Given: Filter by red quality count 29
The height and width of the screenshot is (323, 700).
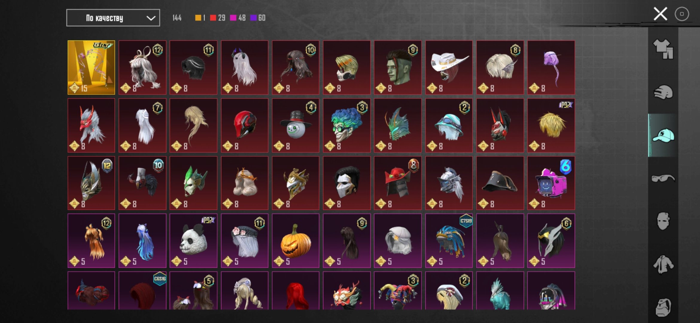Looking at the screenshot, I should point(218,18).
